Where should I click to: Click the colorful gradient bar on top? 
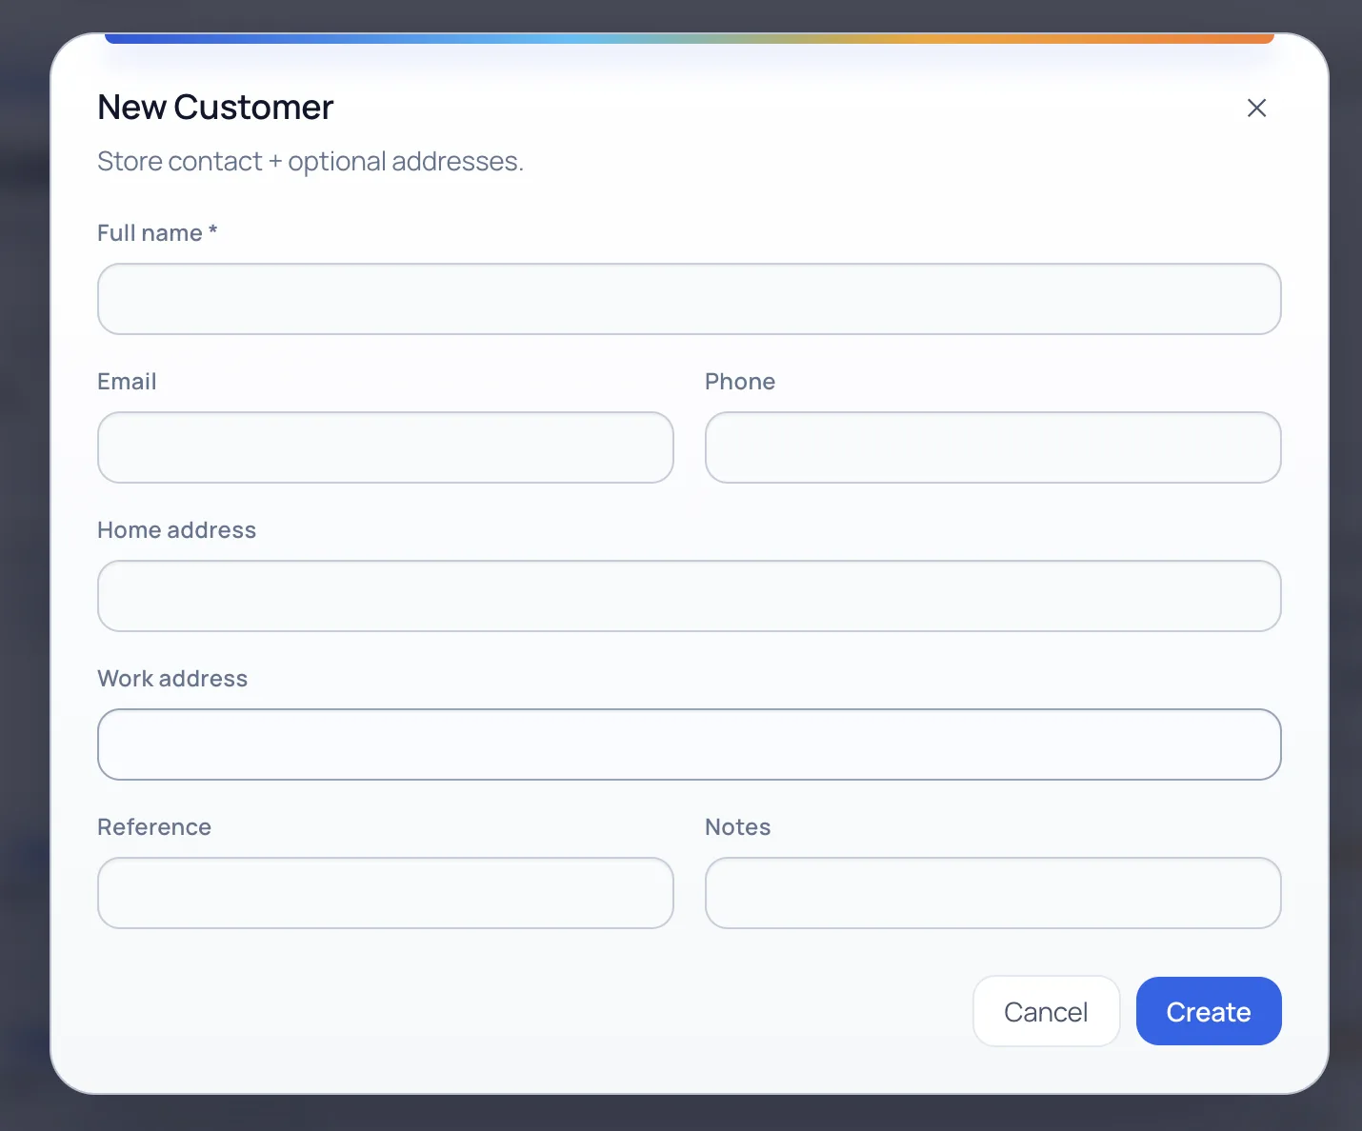click(x=689, y=37)
